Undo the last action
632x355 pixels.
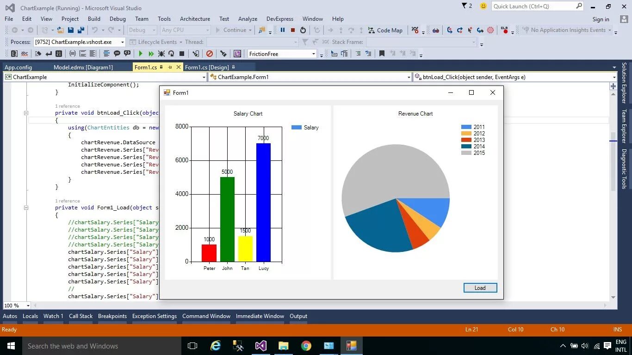coord(95,30)
